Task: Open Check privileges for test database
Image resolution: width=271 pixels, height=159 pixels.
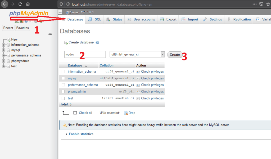Action: (152, 98)
